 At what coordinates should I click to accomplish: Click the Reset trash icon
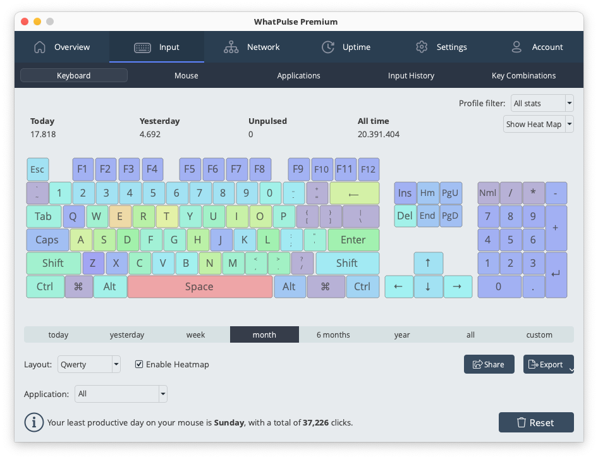[521, 422]
